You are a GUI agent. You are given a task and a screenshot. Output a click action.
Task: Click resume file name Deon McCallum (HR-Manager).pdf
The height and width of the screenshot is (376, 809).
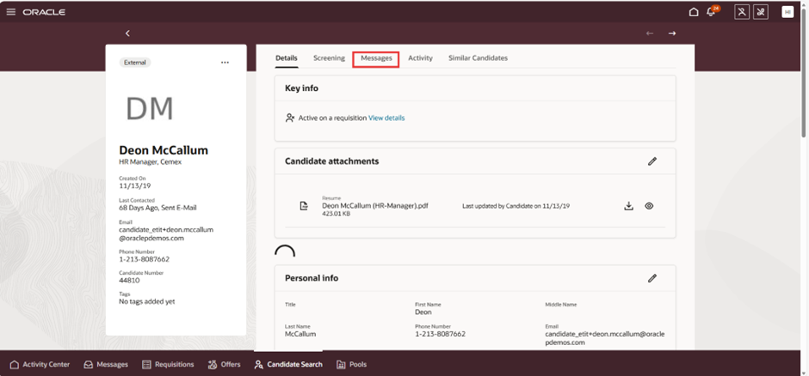click(x=375, y=206)
